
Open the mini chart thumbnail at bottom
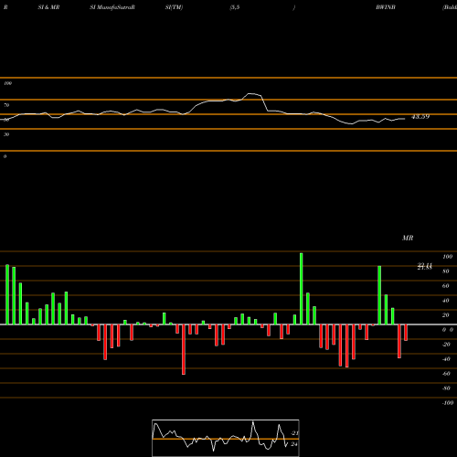coord(226,438)
